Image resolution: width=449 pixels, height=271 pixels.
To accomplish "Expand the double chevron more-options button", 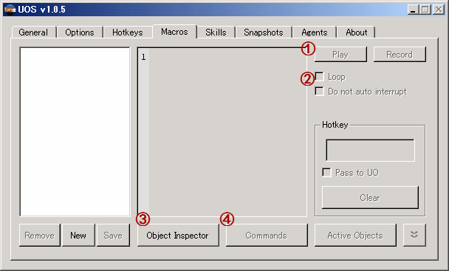I will 414,235.
